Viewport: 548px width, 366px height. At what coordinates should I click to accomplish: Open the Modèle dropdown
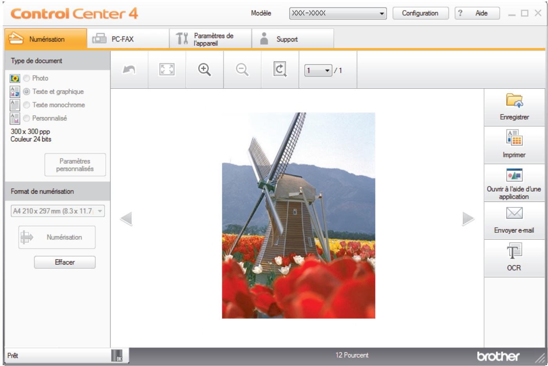coord(338,13)
